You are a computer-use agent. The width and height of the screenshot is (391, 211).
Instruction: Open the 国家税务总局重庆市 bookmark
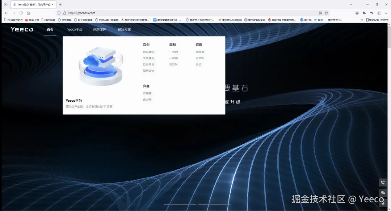282,20
